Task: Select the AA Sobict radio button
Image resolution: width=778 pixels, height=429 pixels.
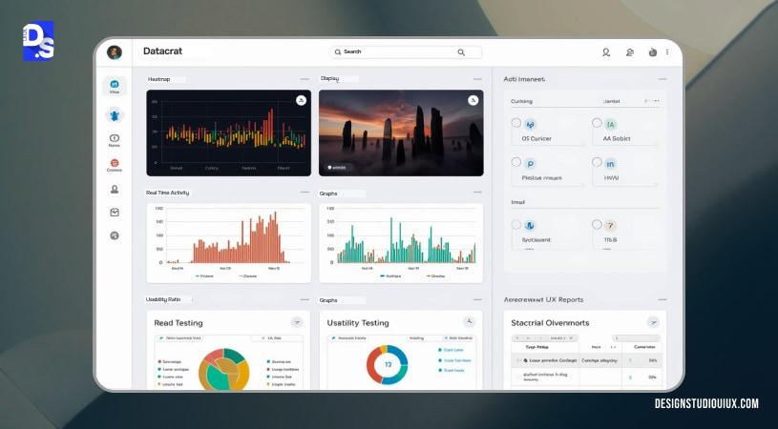Action: 597,123
